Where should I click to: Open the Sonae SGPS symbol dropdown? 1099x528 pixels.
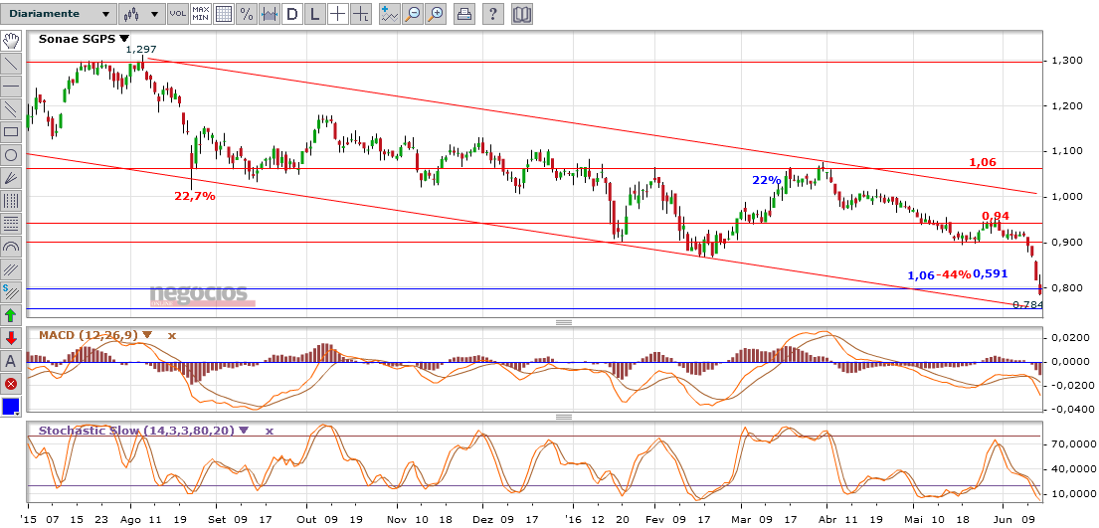[x=124, y=39]
